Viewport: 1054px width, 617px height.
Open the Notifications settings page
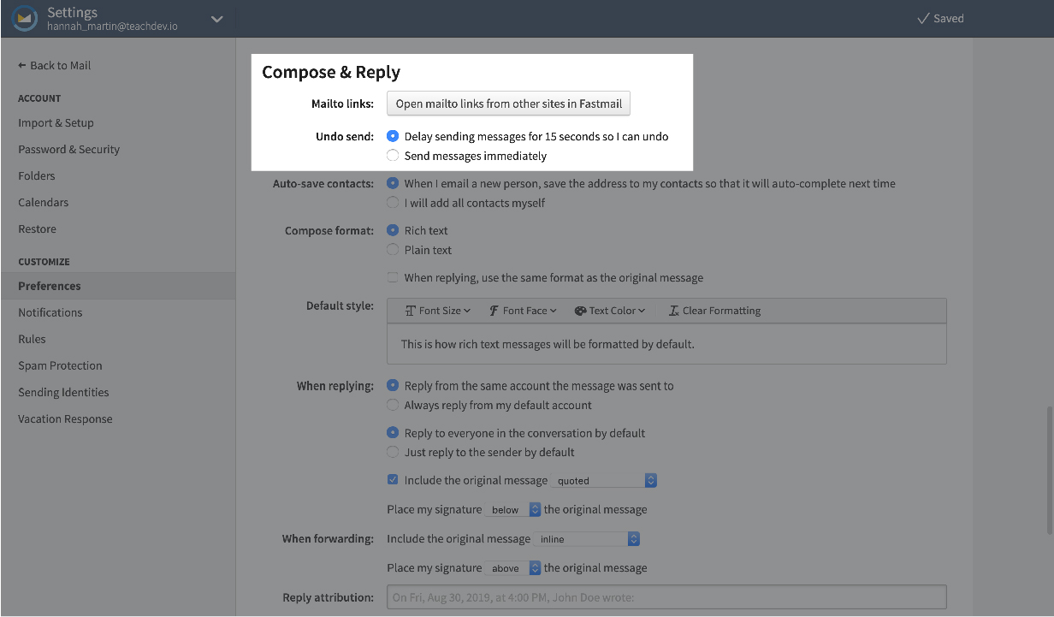50,312
